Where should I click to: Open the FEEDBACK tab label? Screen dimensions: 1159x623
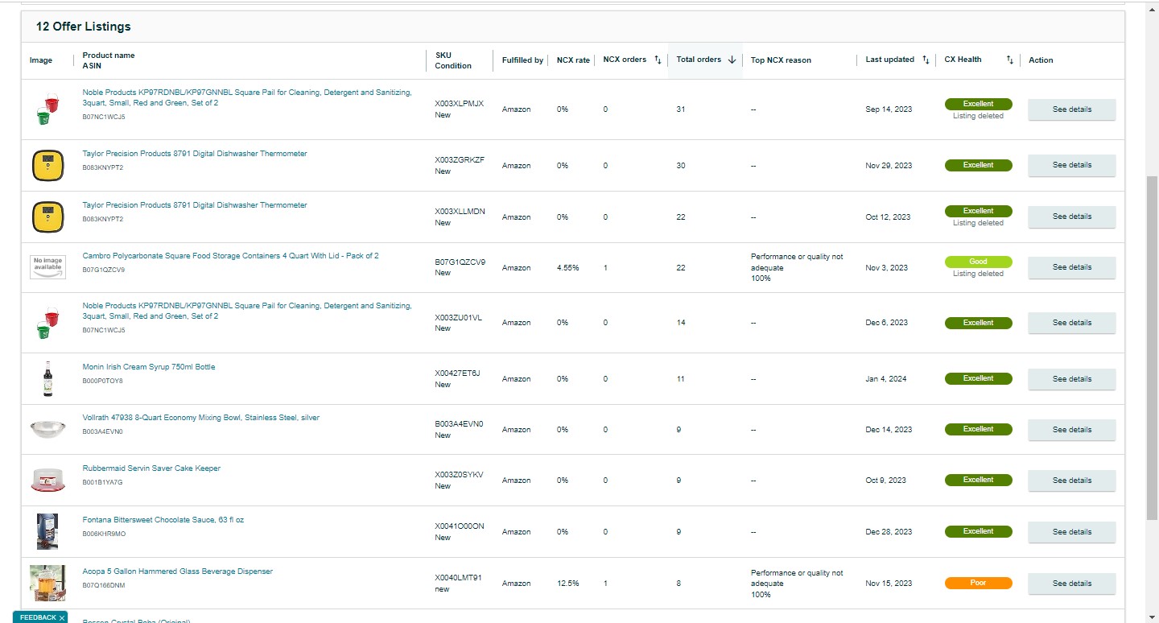pyautogui.click(x=38, y=617)
